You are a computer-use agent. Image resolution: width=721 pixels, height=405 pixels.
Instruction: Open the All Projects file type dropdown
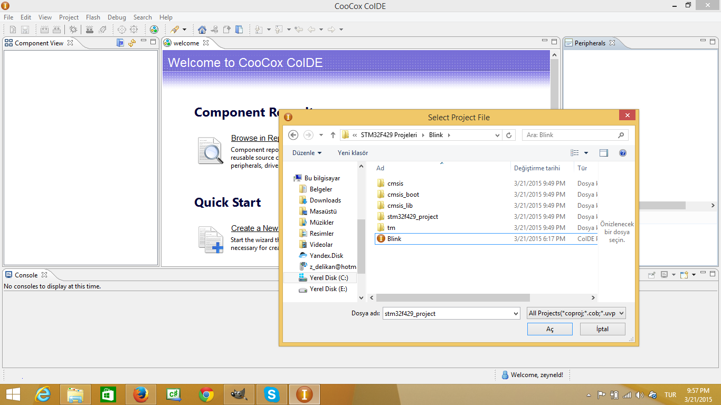click(x=576, y=313)
